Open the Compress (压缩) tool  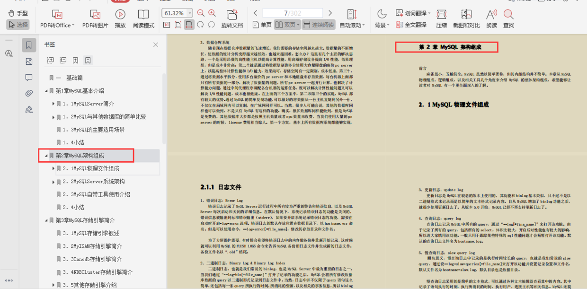(x=441, y=18)
